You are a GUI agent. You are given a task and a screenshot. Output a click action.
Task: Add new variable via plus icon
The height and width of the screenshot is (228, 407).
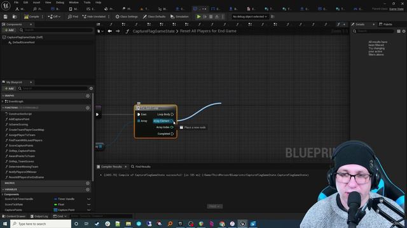[88, 189]
